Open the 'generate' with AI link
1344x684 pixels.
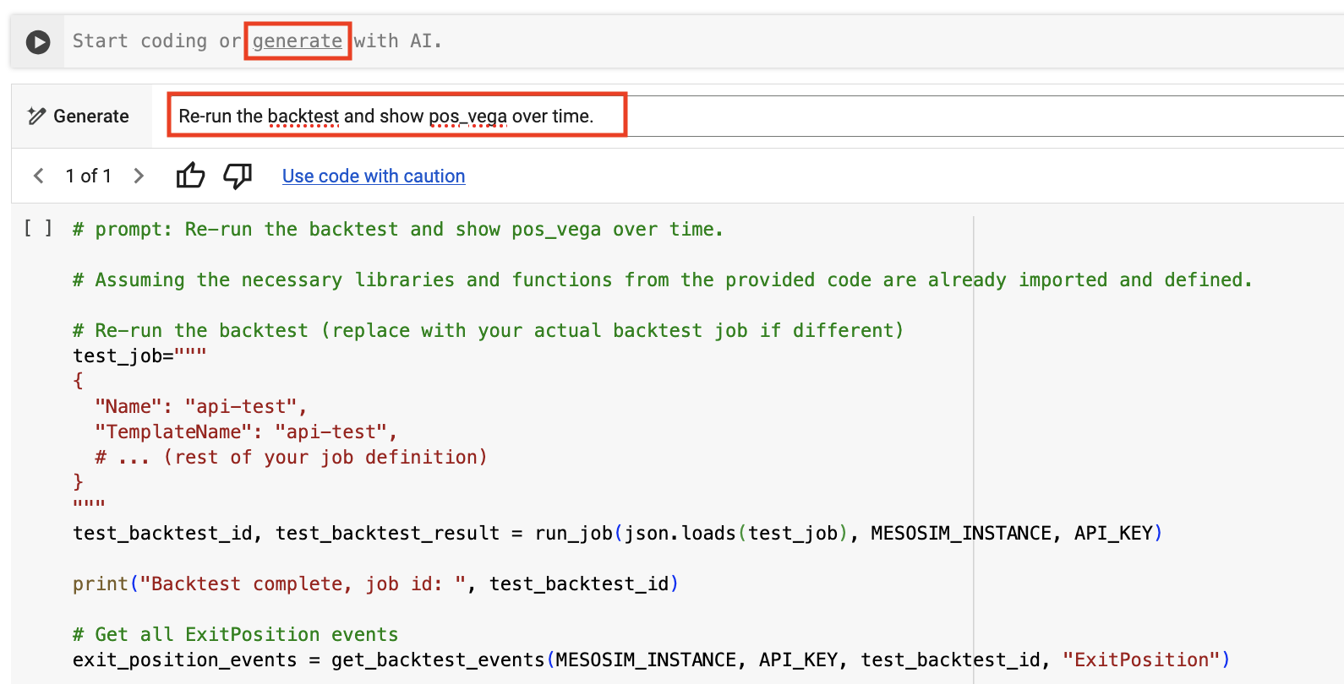click(x=298, y=41)
